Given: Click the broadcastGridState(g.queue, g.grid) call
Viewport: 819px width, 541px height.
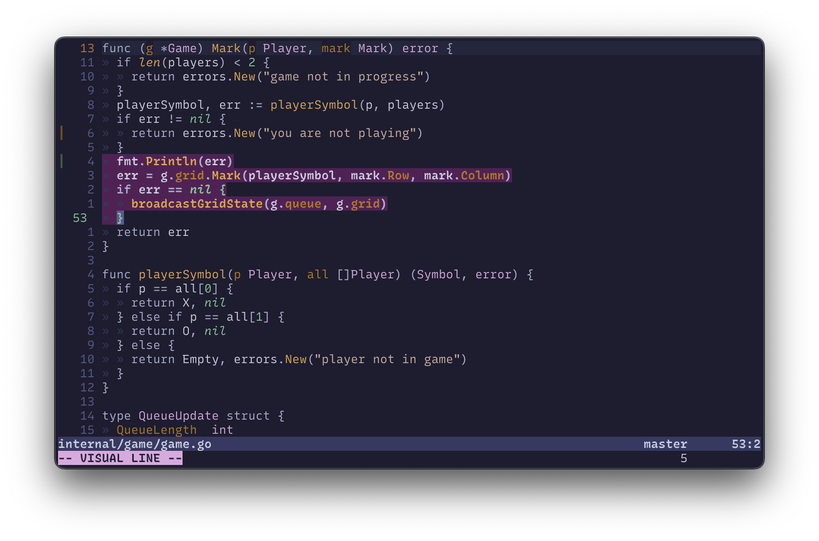Looking at the screenshot, I should coord(259,204).
